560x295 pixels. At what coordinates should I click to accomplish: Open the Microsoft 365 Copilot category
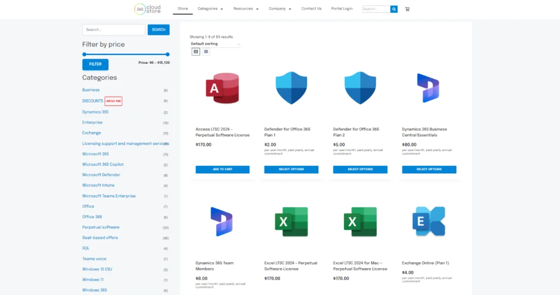tap(103, 165)
